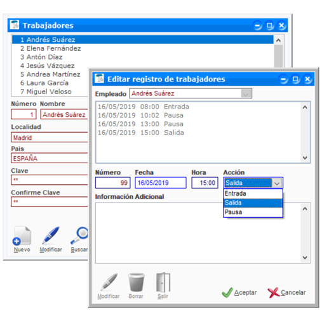Screen dimensions: 322x322
Task: Click the Hora time input field
Action: pos(205,183)
